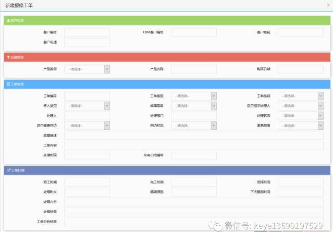Expand the 工单类型 dropdown
This screenshot has width=333, height=232.
193,96
